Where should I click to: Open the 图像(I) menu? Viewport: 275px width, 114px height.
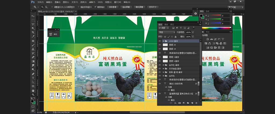point(57,2)
